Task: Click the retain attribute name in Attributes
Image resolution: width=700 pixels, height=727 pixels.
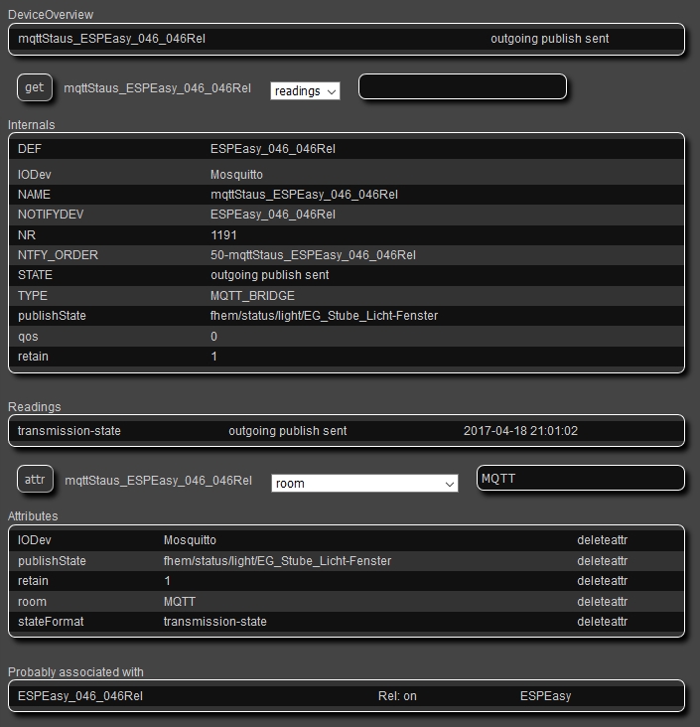Action: click(x=33, y=581)
